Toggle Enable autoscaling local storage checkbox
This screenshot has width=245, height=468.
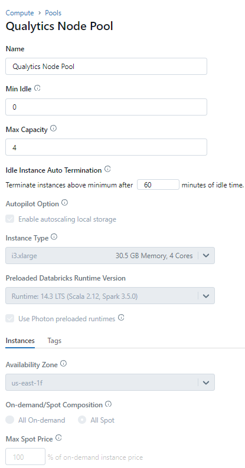click(10, 219)
